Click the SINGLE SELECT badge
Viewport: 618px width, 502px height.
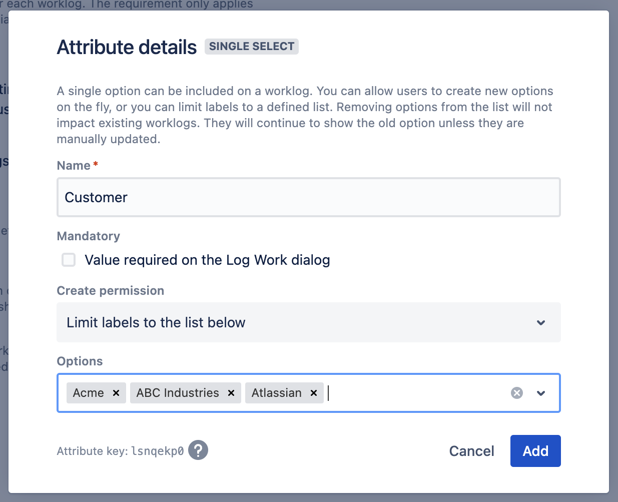point(251,47)
